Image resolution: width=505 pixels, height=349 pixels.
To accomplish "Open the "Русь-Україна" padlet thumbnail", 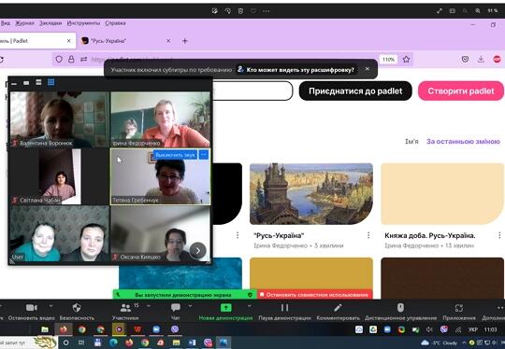I will 311,194.
